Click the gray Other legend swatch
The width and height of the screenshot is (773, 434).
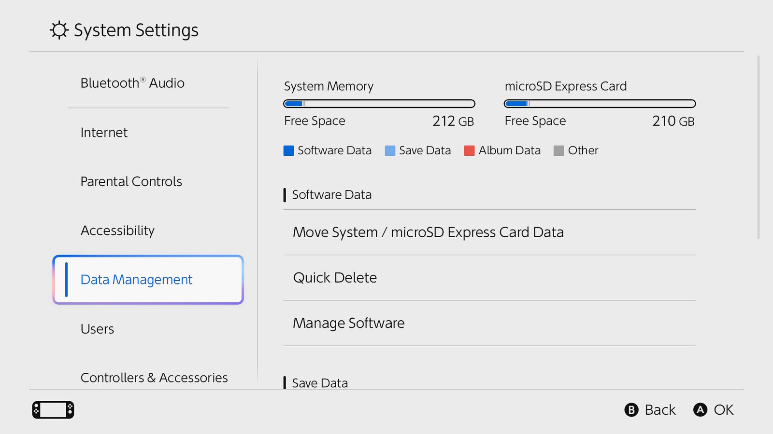(558, 151)
